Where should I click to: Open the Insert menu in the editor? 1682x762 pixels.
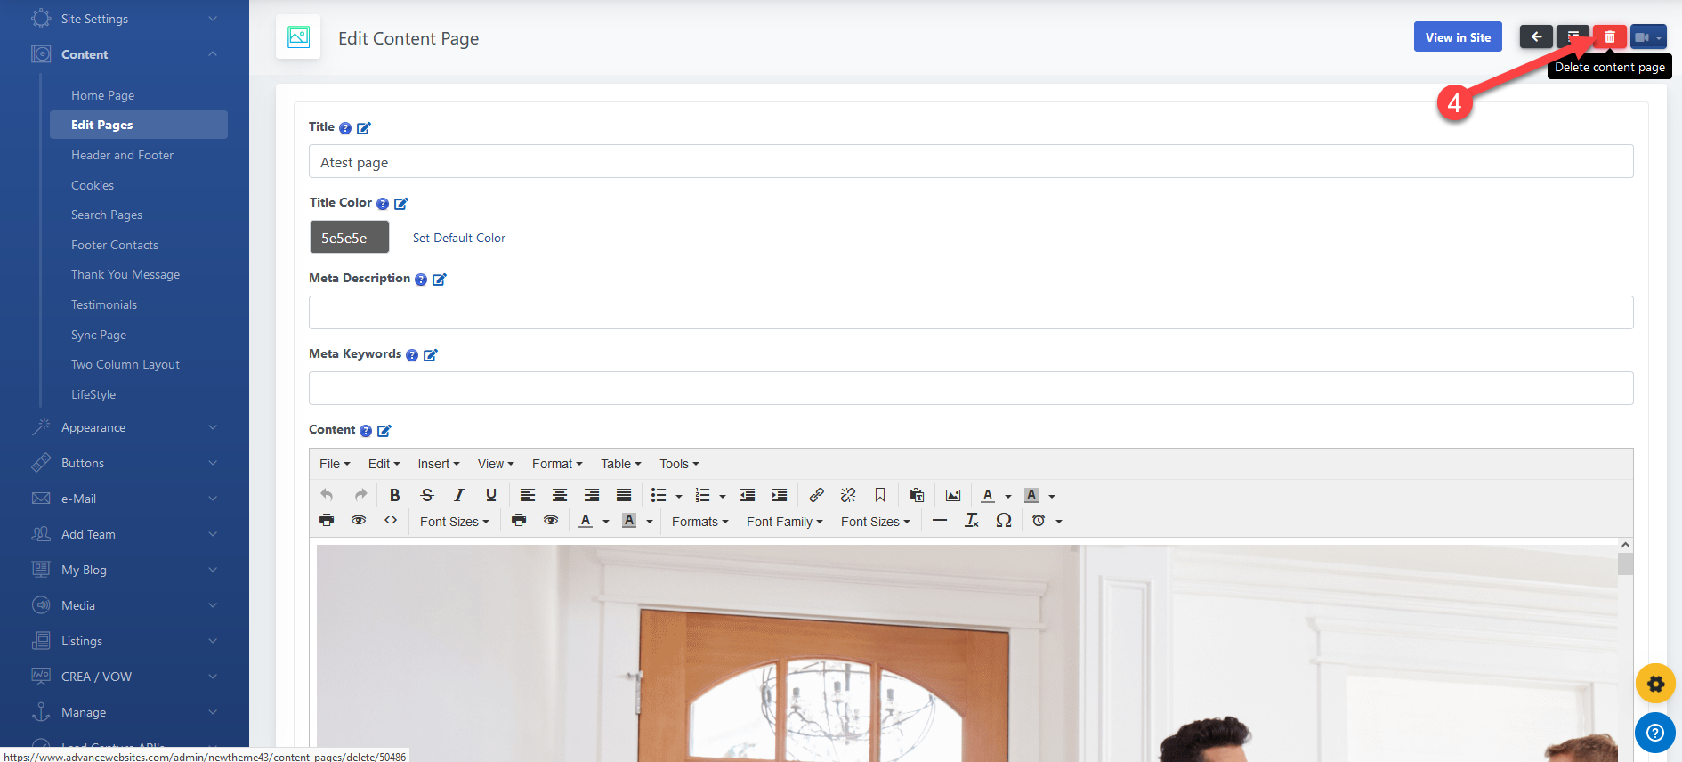point(438,464)
